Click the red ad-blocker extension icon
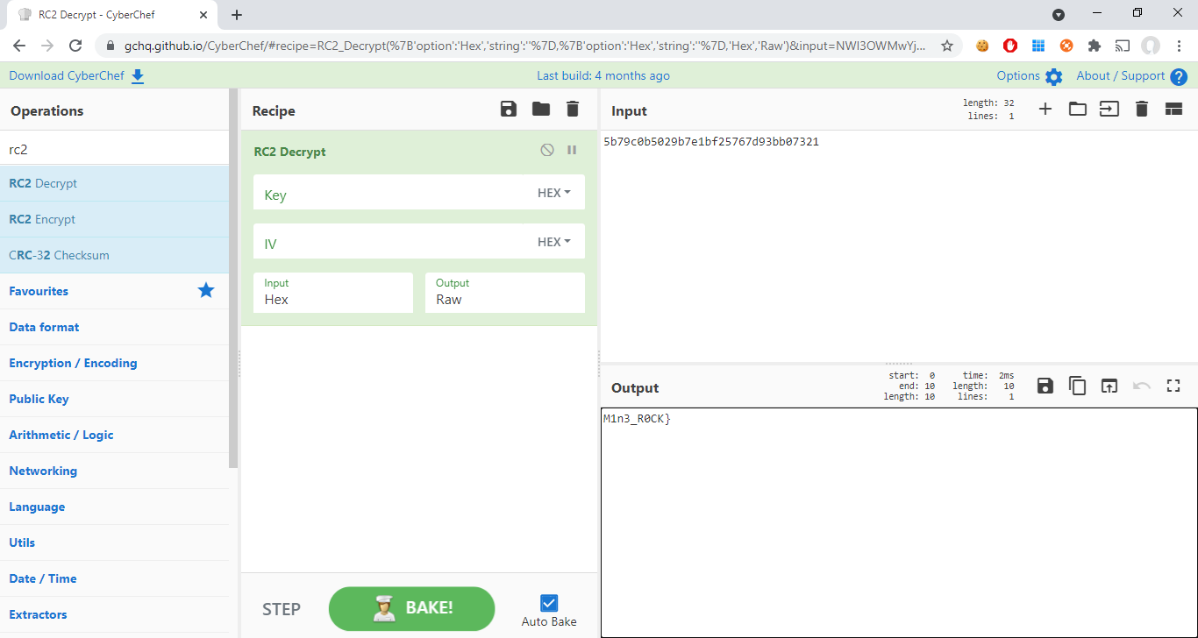The image size is (1198, 638). click(x=1010, y=46)
